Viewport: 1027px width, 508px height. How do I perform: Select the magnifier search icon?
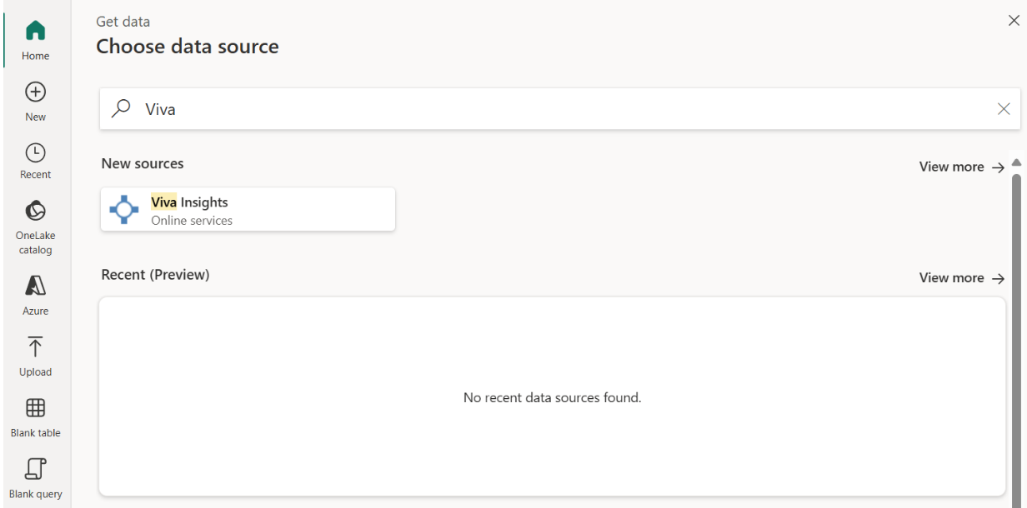point(122,108)
